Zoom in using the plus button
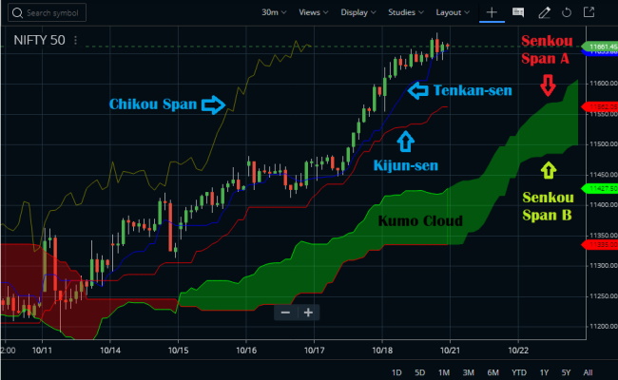Viewport: 618px width, 380px height. pyautogui.click(x=307, y=312)
